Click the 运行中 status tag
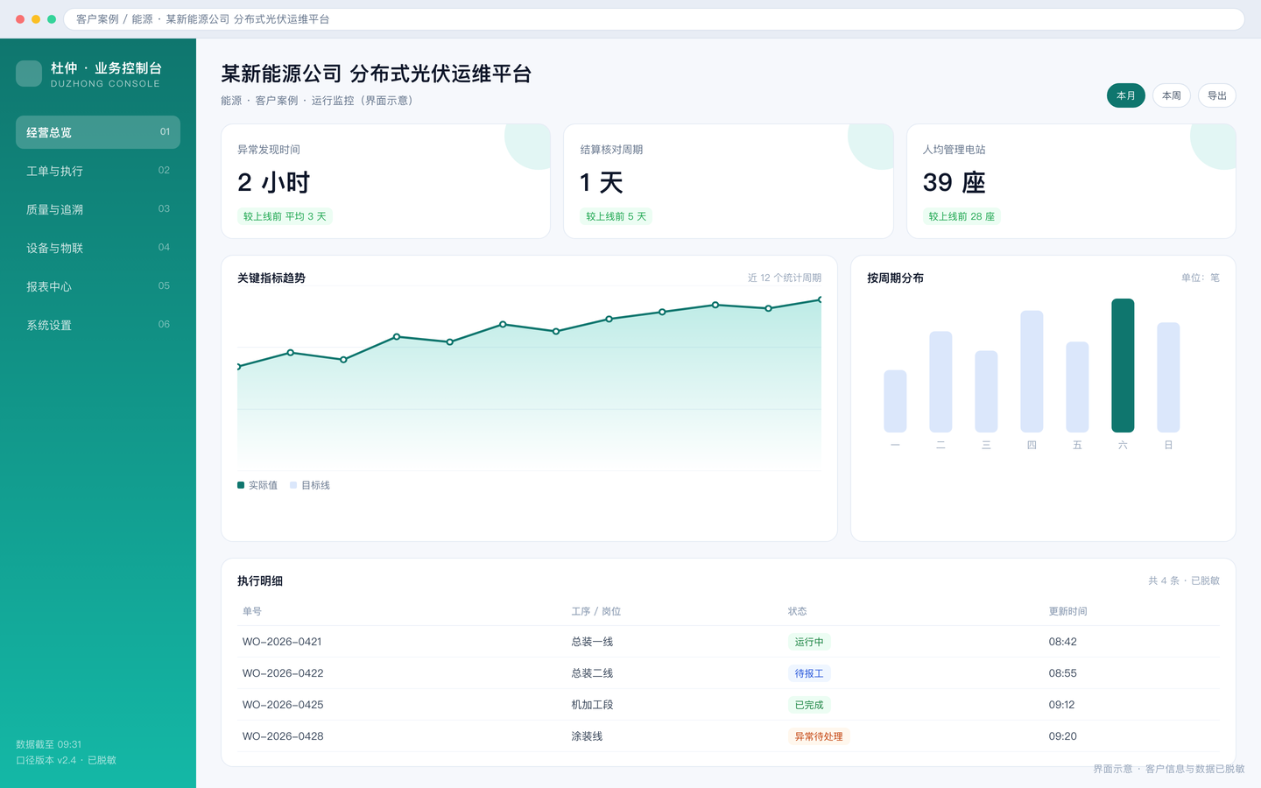Screen dimensions: 1261x788 [809, 642]
